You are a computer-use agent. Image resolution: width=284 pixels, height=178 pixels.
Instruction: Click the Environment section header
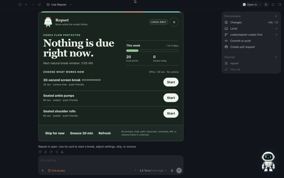[233, 16]
